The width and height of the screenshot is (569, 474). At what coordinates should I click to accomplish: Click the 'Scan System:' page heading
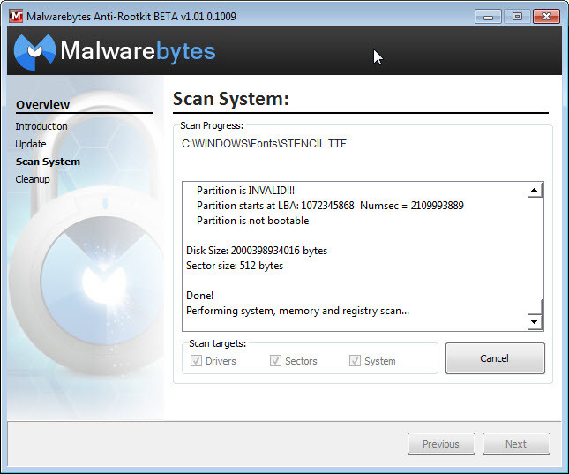(x=231, y=99)
